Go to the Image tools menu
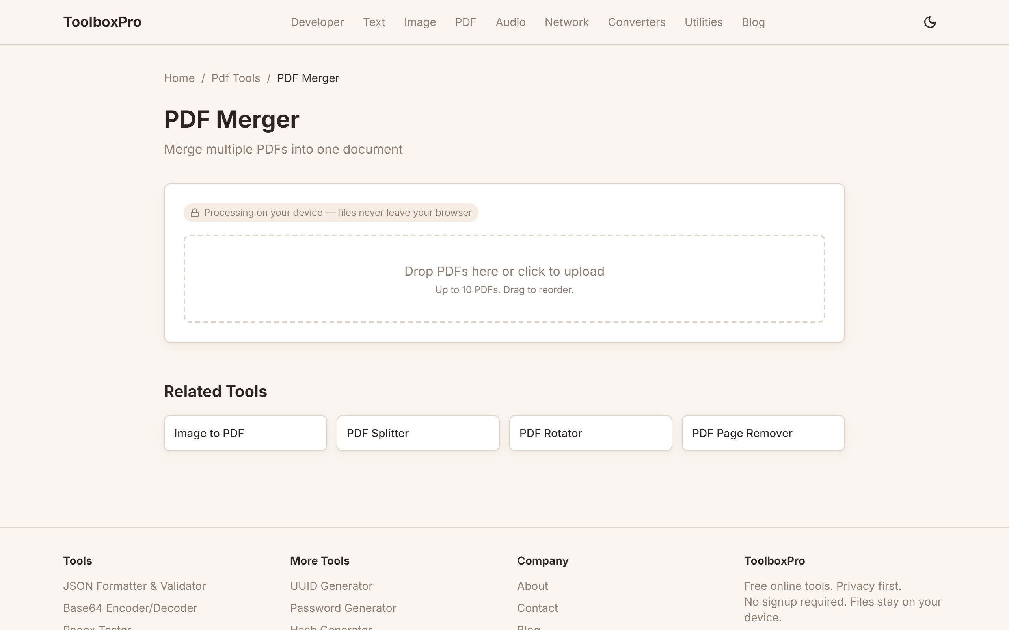The width and height of the screenshot is (1009, 630). coord(420,22)
